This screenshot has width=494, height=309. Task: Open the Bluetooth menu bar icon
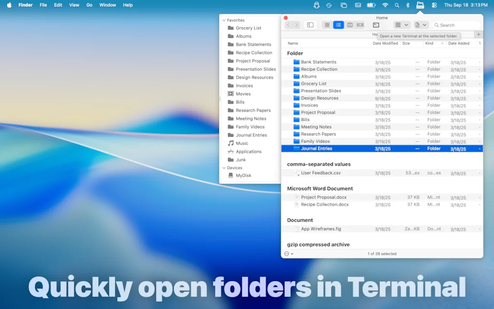point(408,5)
